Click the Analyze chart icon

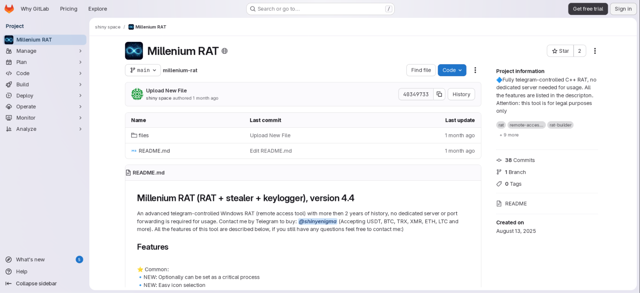(x=9, y=129)
